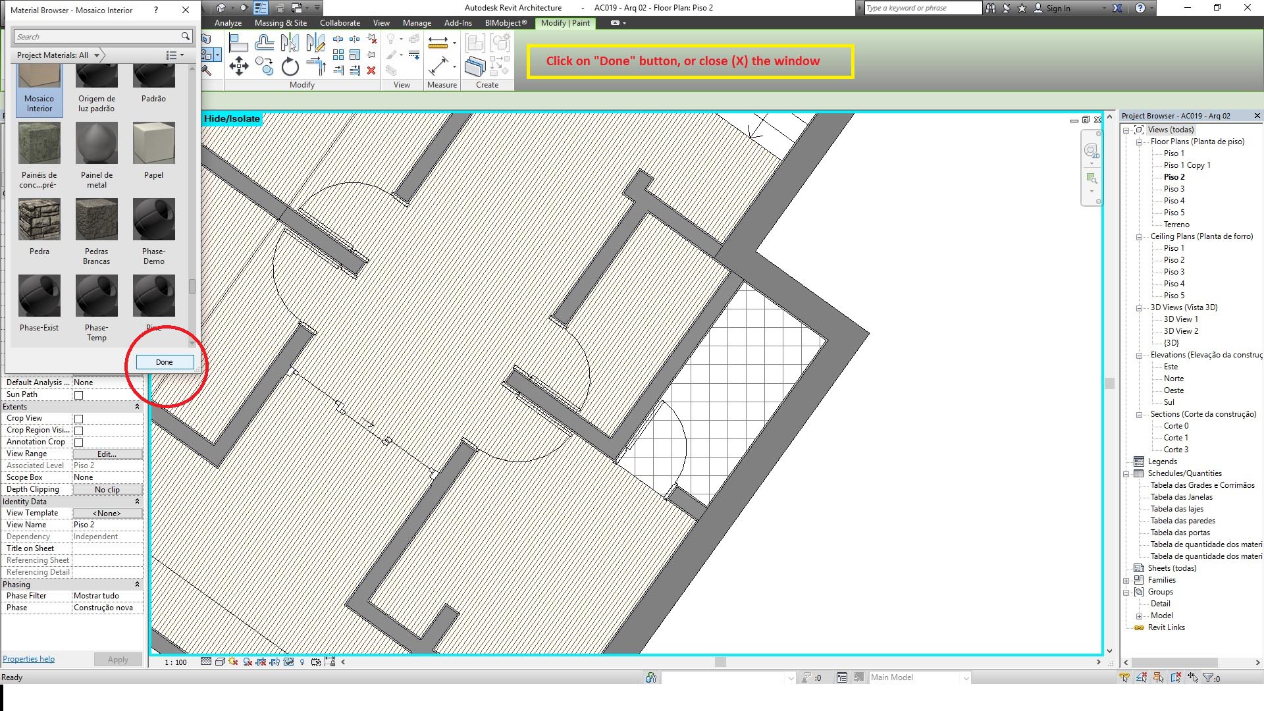Click Temporary Hide/Isolate sunglasses icon
The height and width of the screenshot is (711, 1264).
click(288, 662)
